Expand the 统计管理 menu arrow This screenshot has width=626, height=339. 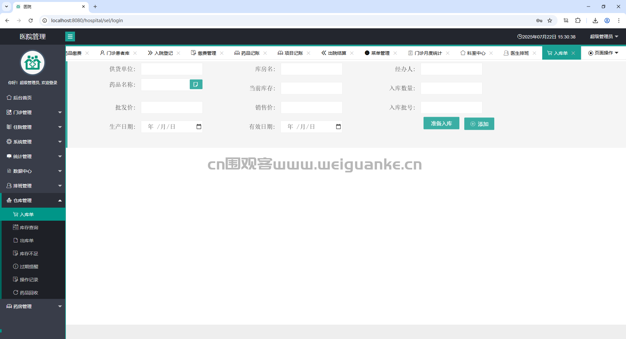(60, 156)
